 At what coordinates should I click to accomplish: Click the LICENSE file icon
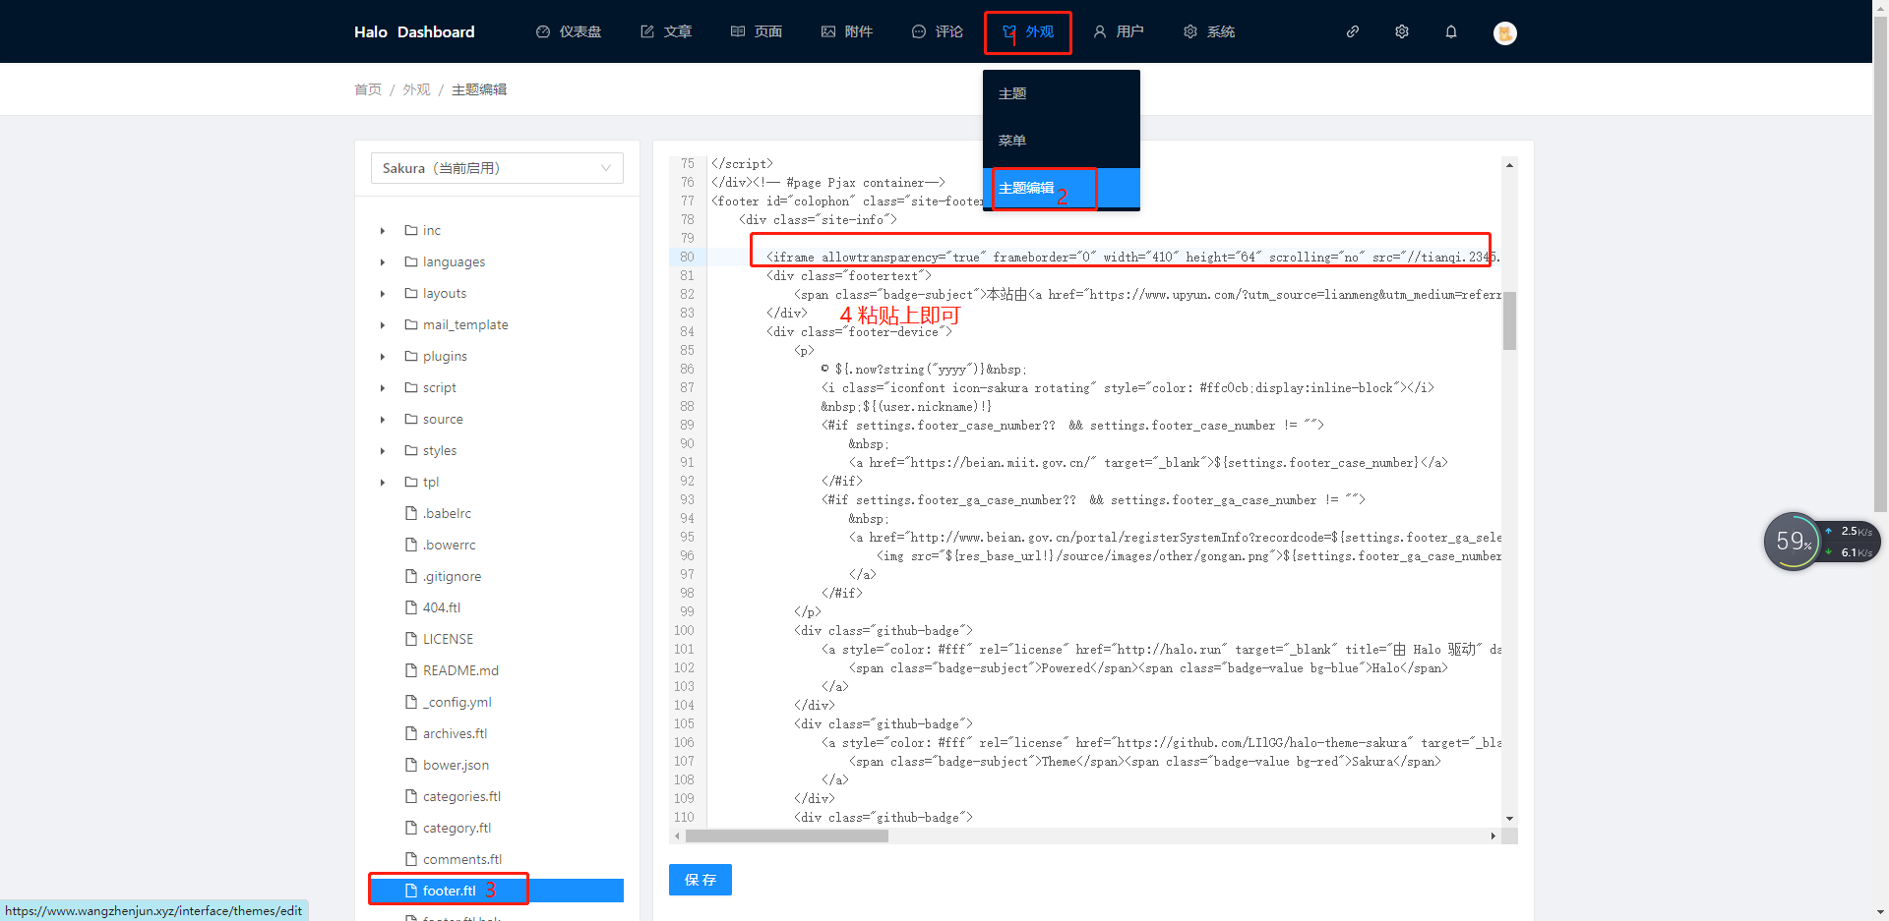click(411, 639)
